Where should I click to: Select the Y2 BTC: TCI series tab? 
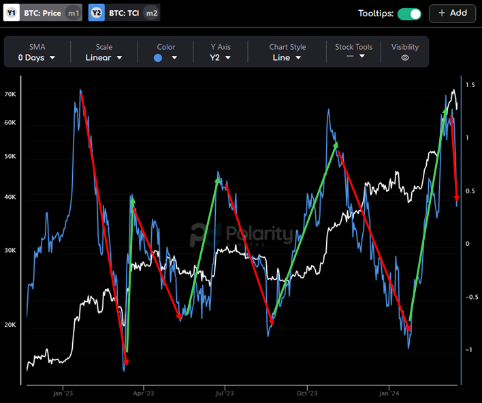coord(124,13)
